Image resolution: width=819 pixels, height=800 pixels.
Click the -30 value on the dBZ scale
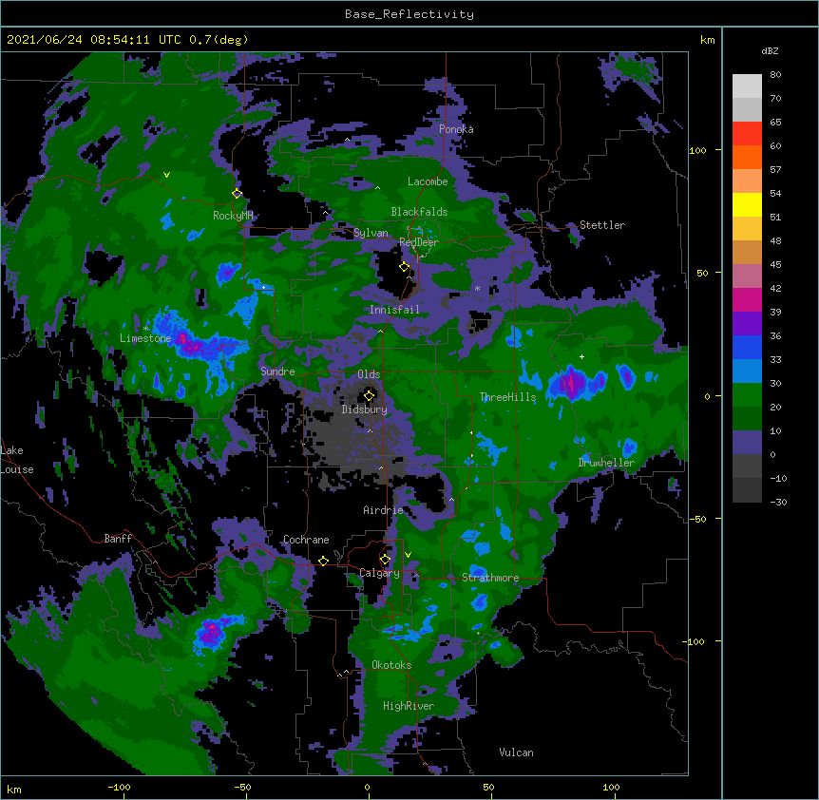coord(778,503)
